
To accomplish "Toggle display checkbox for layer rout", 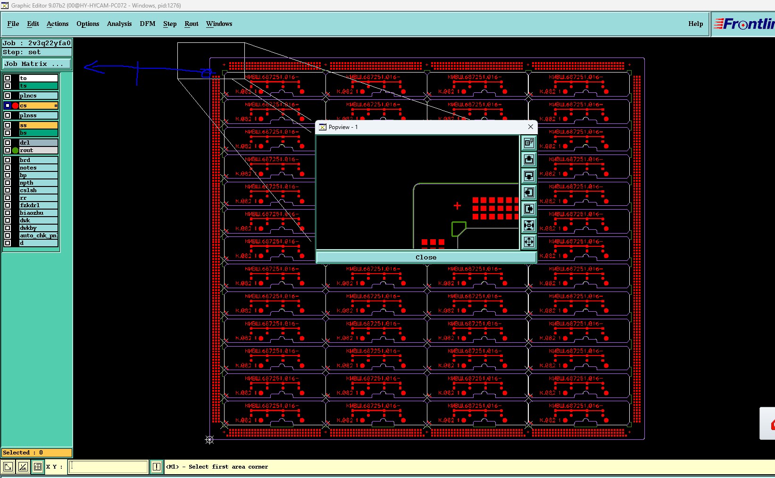I will click(x=8, y=150).
